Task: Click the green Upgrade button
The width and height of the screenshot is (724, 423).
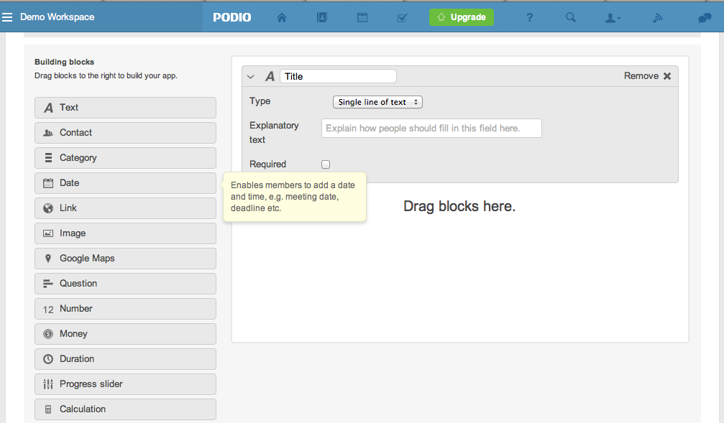Action: tap(462, 17)
